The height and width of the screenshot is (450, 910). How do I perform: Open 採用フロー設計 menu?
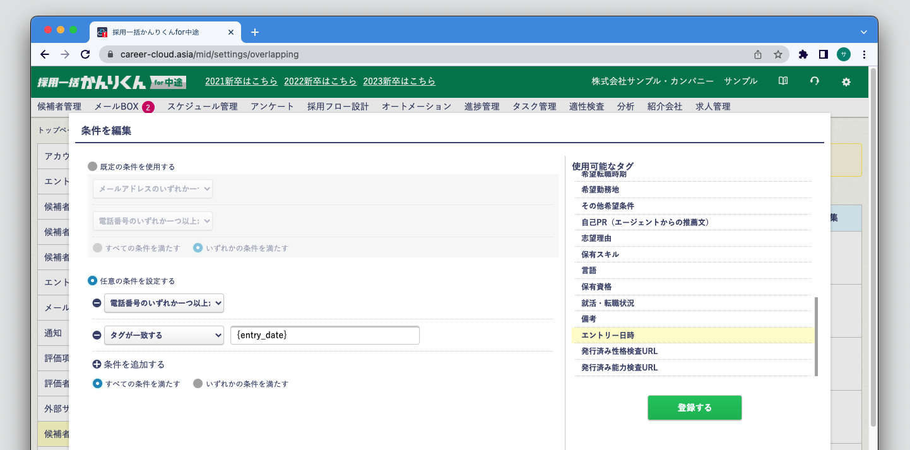coord(338,107)
